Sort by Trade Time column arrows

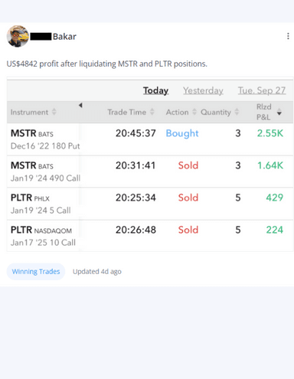click(x=152, y=112)
